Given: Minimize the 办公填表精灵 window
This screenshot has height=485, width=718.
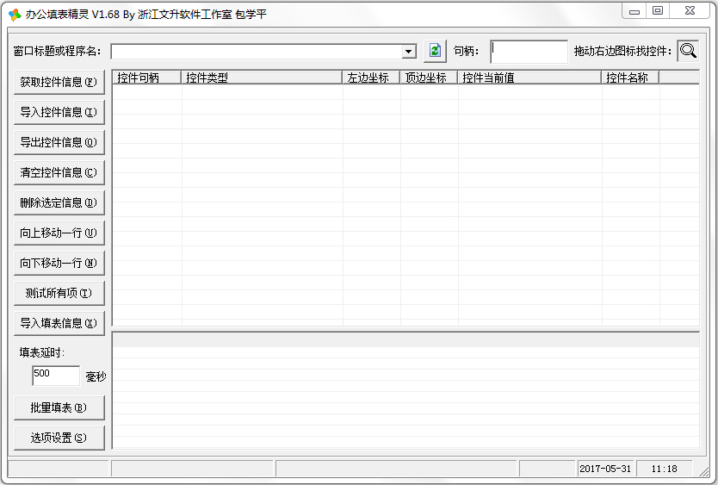Looking at the screenshot, I should tap(634, 11).
